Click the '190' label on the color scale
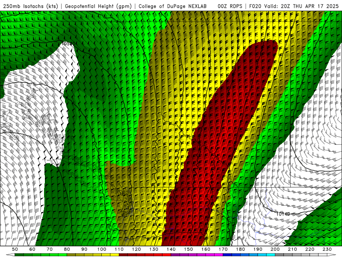This screenshot has width=342, height=257. (258, 249)
